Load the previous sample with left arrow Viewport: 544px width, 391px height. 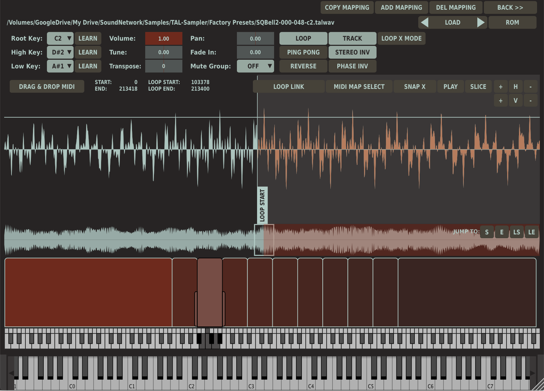click(425, 23)
